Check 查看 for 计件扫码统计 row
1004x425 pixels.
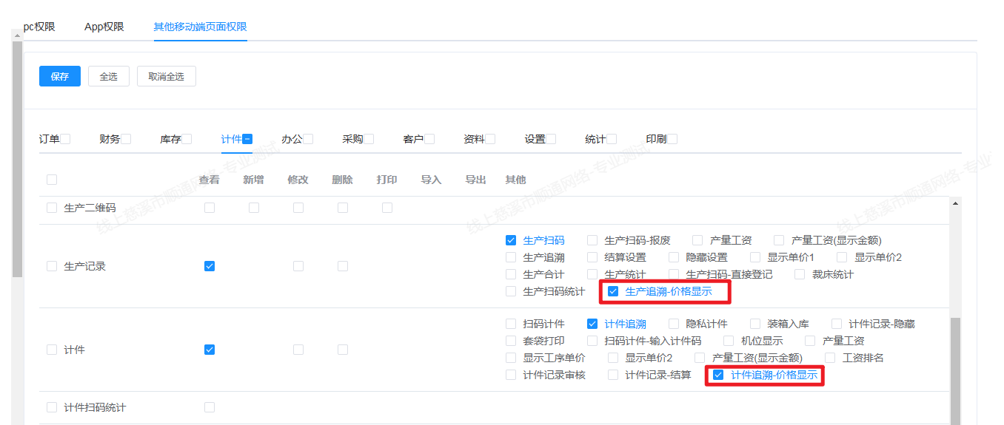[210, 407]
